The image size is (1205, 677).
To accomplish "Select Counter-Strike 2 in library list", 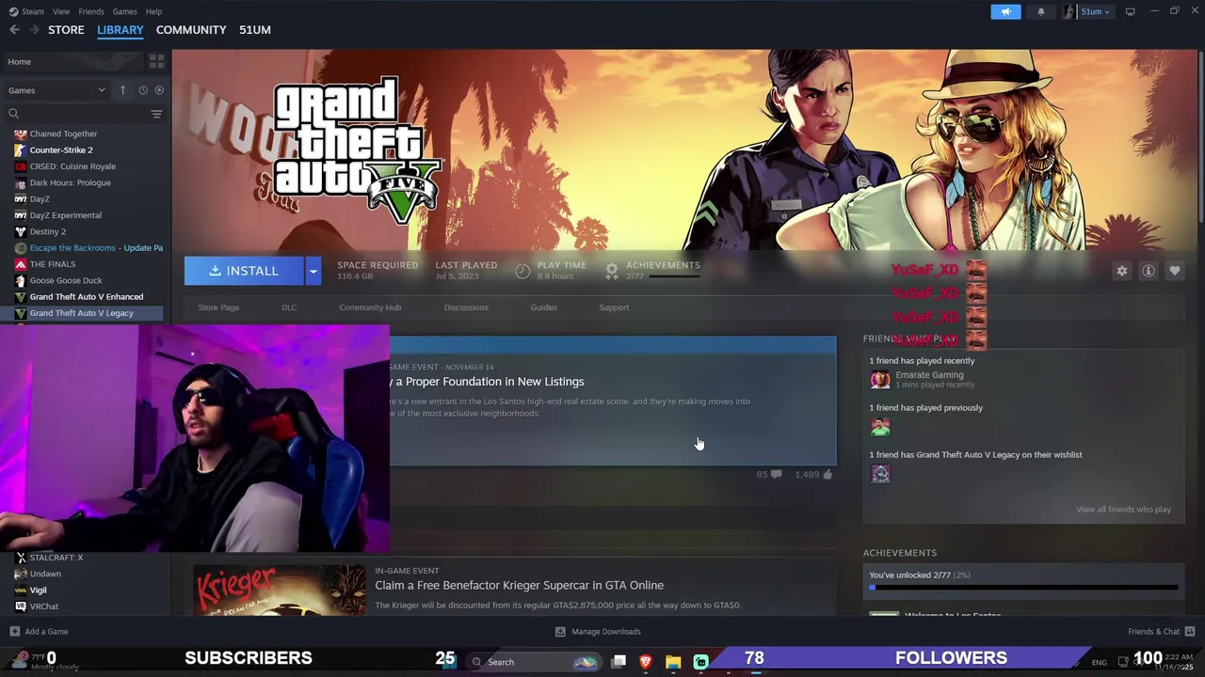I will 61,150.
